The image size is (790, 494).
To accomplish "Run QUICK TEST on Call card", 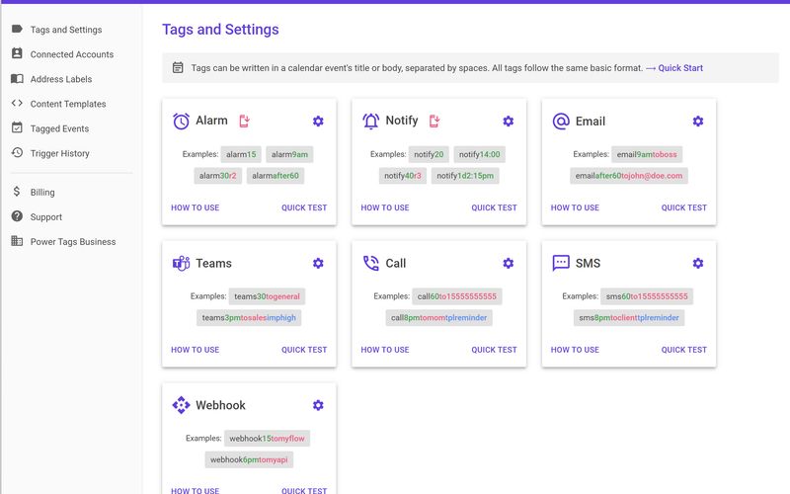I will click(495, 350).
